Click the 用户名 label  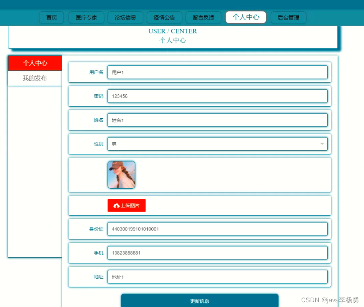(96, 73)
